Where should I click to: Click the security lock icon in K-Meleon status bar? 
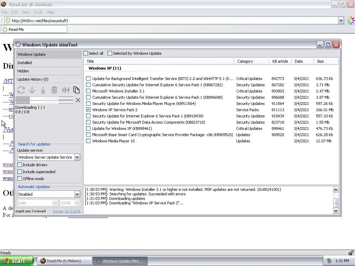coord(351,252)
